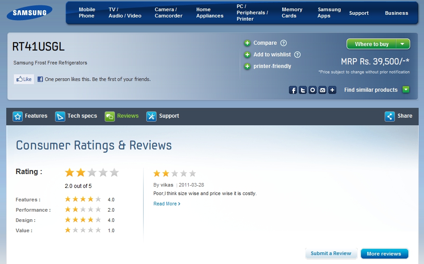Expand the Where to buy dropdown arrow
This screenshot has width=424, height=264.
pos(403,44)
